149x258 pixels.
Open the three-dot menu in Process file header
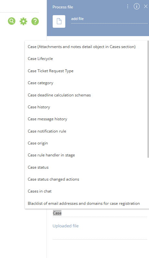coord(128,6)
